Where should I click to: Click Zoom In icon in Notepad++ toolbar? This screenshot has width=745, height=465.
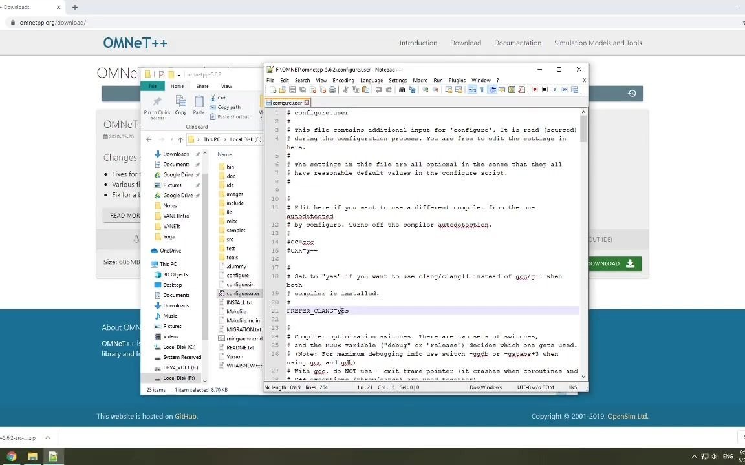click(425, 90)
